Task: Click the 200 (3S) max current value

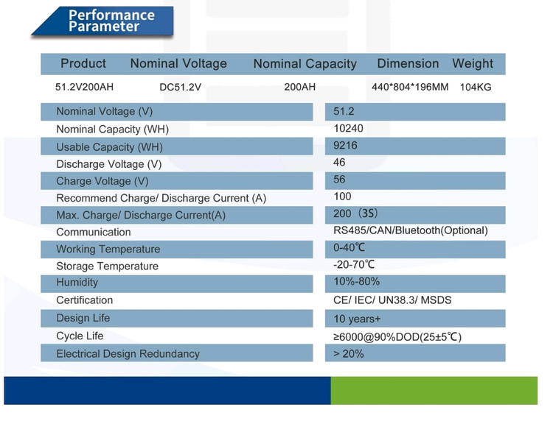Action: pyautogui.click(x=355, y=213)
